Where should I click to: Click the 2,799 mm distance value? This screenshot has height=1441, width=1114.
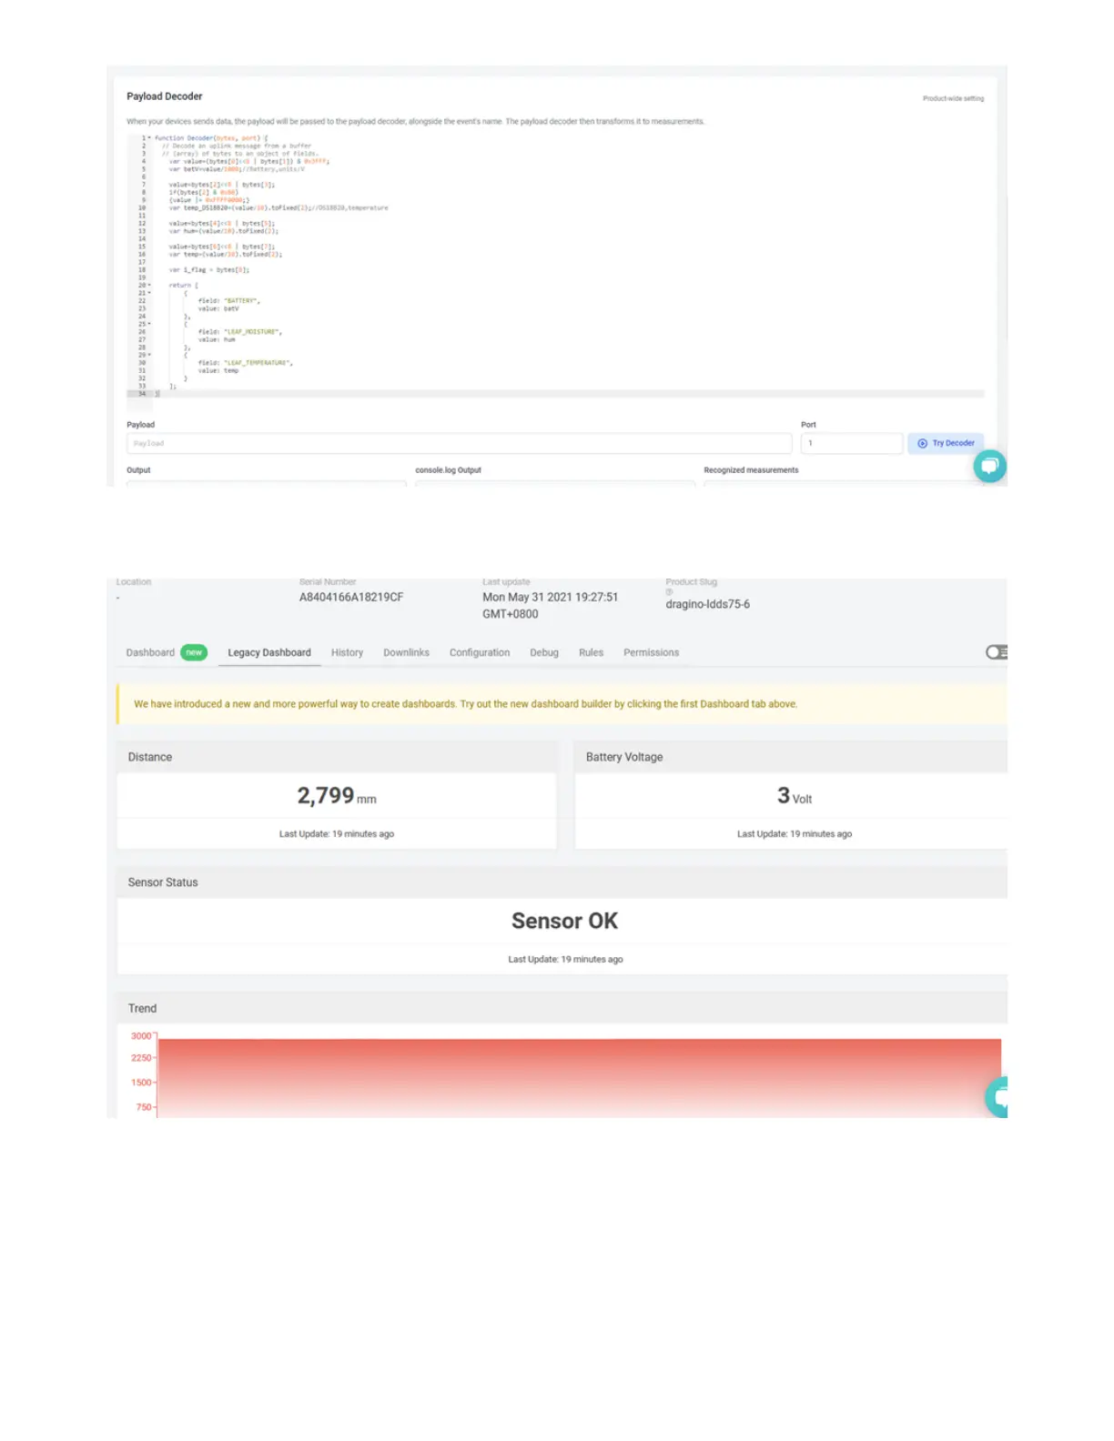coord(337,796)
